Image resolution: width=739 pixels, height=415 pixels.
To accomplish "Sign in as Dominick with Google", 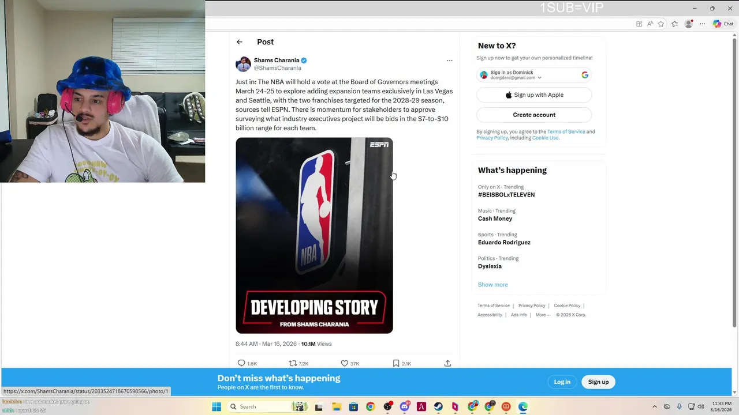I will click(x=534, y=75).
